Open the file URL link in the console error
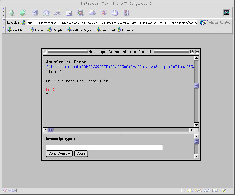Image resolution: width=235 pixels, height=195 pixels. pyautogui.click(x=120, y=67)
